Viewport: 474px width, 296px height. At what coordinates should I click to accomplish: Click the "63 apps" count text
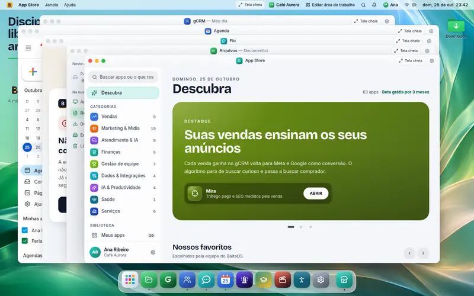pos(370,92)
